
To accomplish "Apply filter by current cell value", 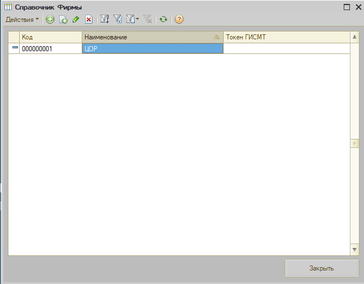I will tap(118, 20).
